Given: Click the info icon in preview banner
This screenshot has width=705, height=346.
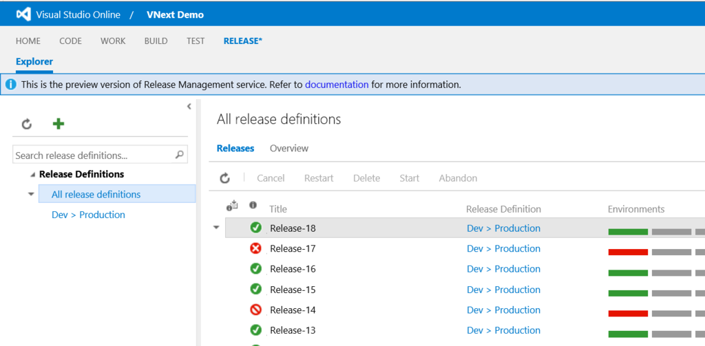Looking at the screenshot, I should [11, 85].
